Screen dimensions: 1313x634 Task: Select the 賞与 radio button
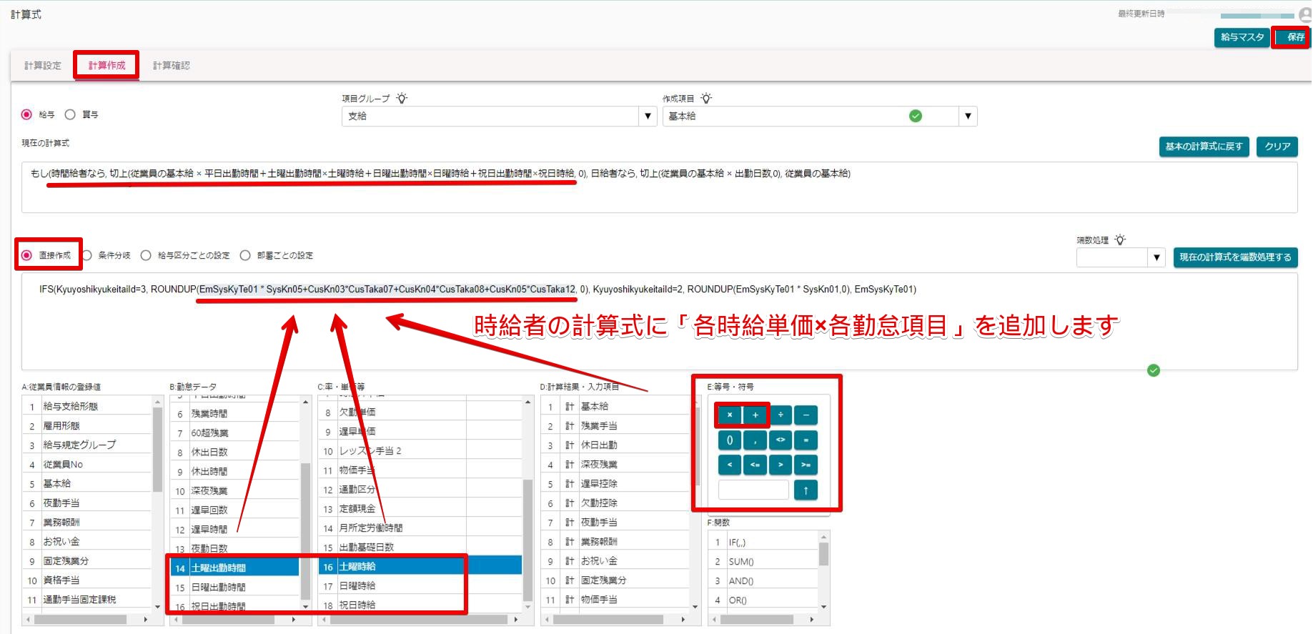coord(70,114)
